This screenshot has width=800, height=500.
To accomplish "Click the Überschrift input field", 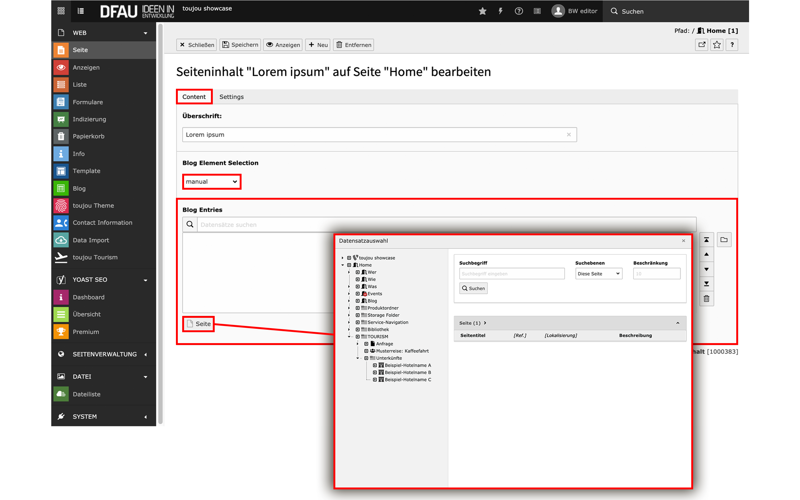I will (379, 135).
